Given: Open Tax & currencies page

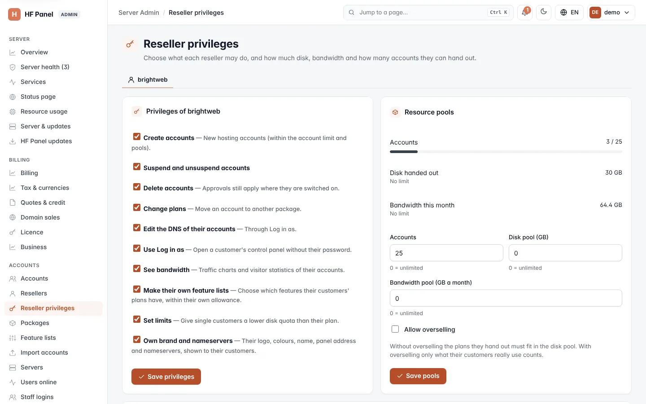Looking at the screenshot, I should coord(53,188).
